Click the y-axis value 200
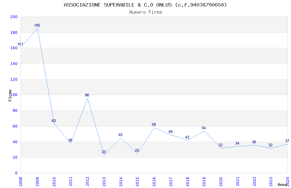This screenshot has height=188, width=291. [14, 17]
